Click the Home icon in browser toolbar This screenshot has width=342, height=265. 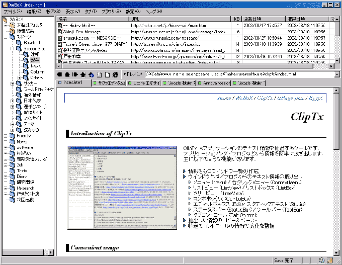click(x=83, y=74)
